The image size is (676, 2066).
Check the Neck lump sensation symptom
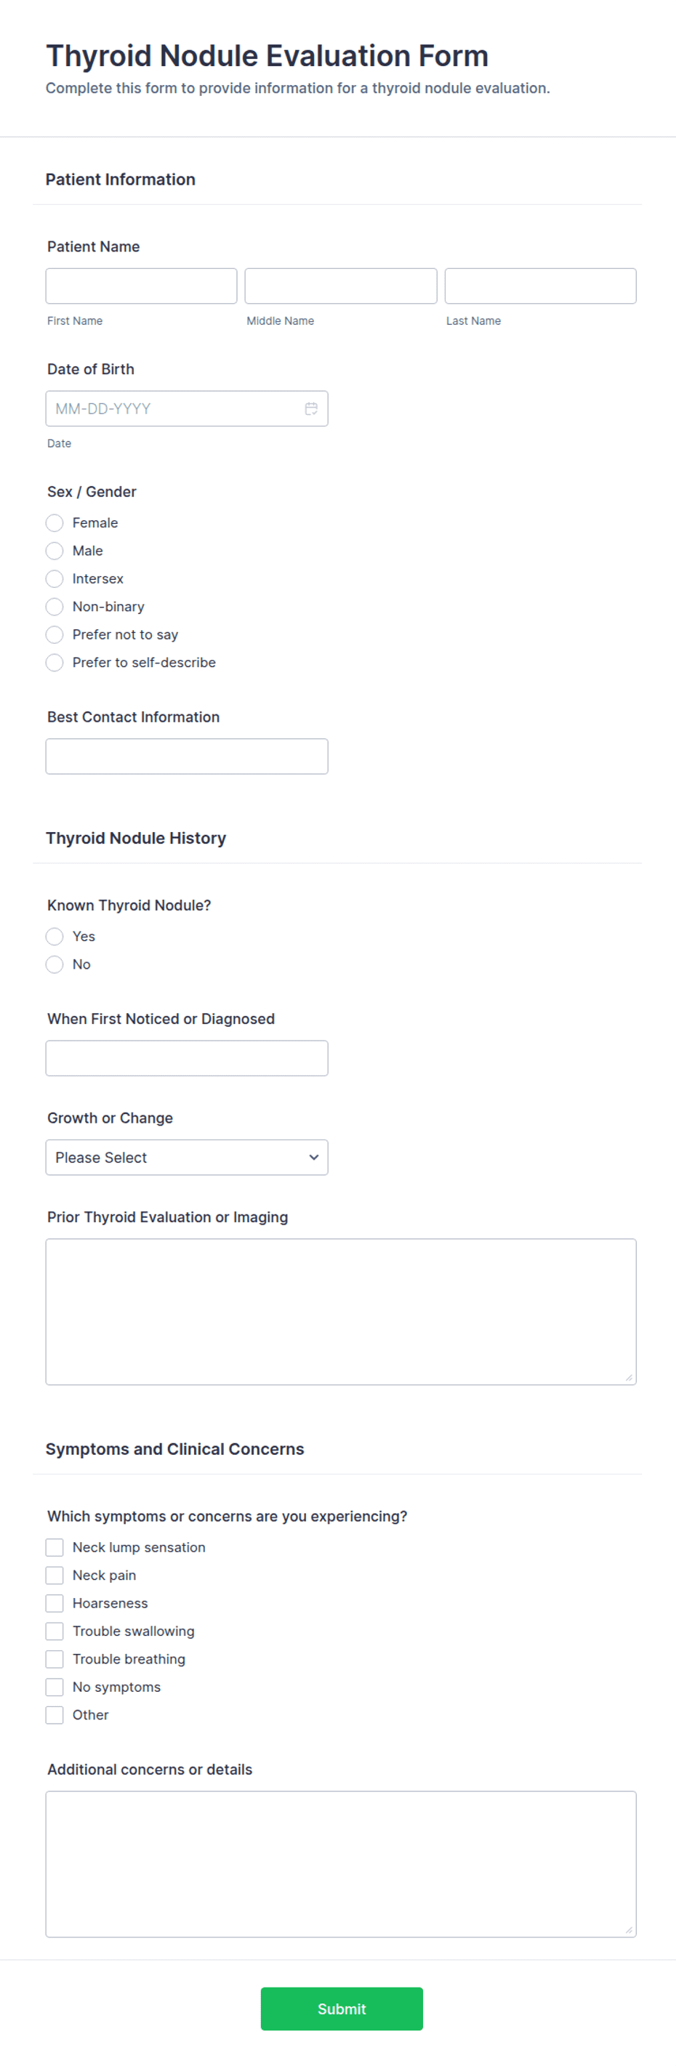[x=54, y=1547]
